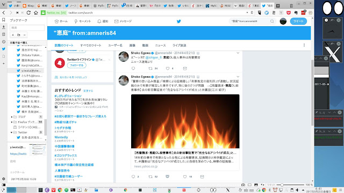This screenshot has width=344, height=193.
Task: Open メッセージ messages link
Action: coord(123,21)
